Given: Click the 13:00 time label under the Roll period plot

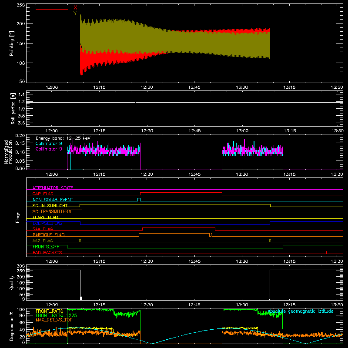Looking at the screenshot, I should [242, 131].
